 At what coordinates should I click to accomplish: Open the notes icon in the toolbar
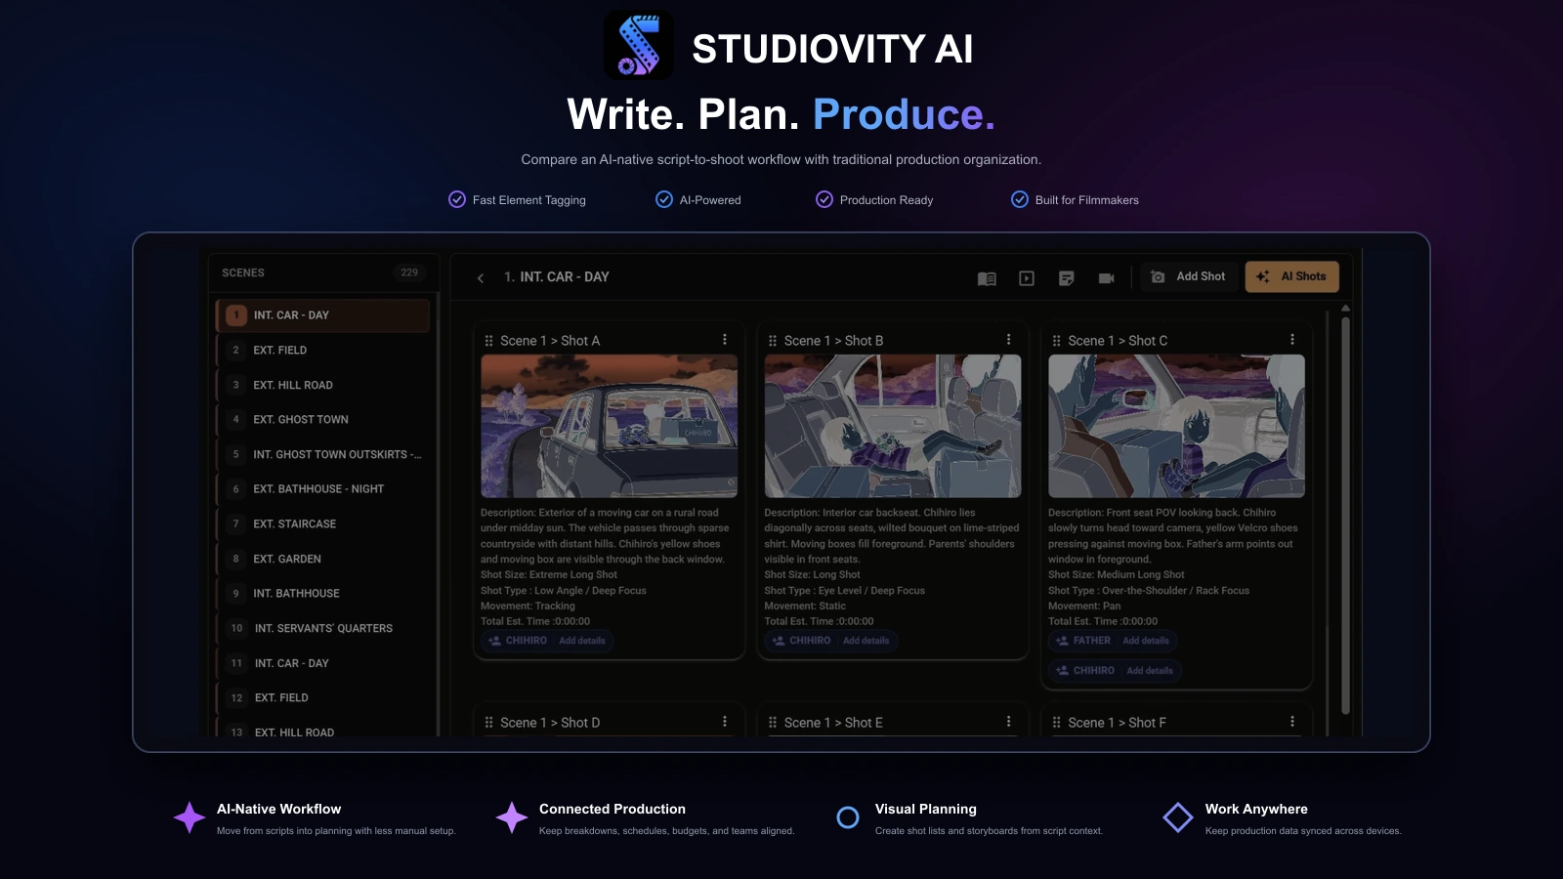pyautogui.click(x=1067, y=278)
